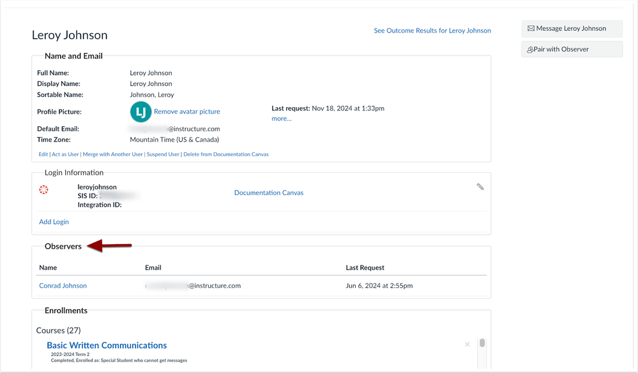Click the leroyjohnson login name
This screenshot has height=373, width=638.
(x=97, y=187)
